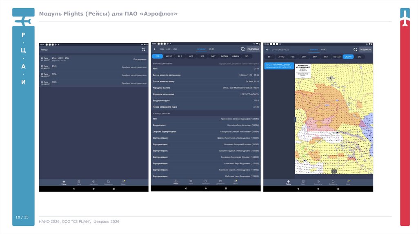Select NOTAM chip on middle screen
This screenshot has width=418, height=234.
tap(225, 56)
